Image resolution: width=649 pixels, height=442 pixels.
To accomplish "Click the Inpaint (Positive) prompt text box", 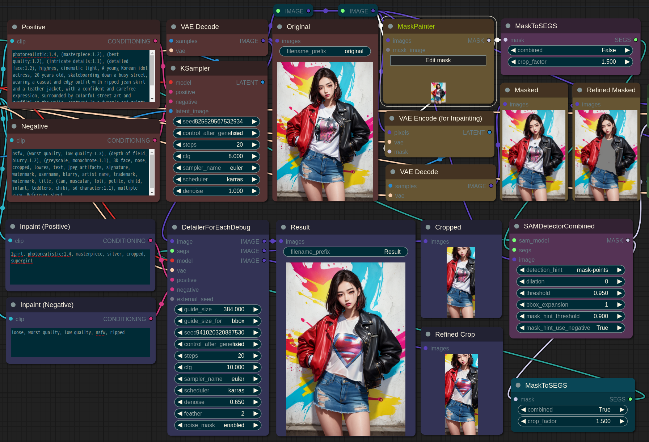I will point(80,266).
